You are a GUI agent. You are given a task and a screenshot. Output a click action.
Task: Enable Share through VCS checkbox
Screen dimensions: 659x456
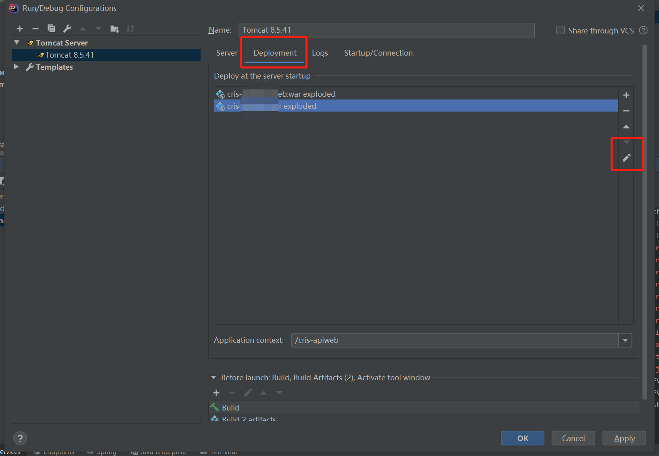561,30
